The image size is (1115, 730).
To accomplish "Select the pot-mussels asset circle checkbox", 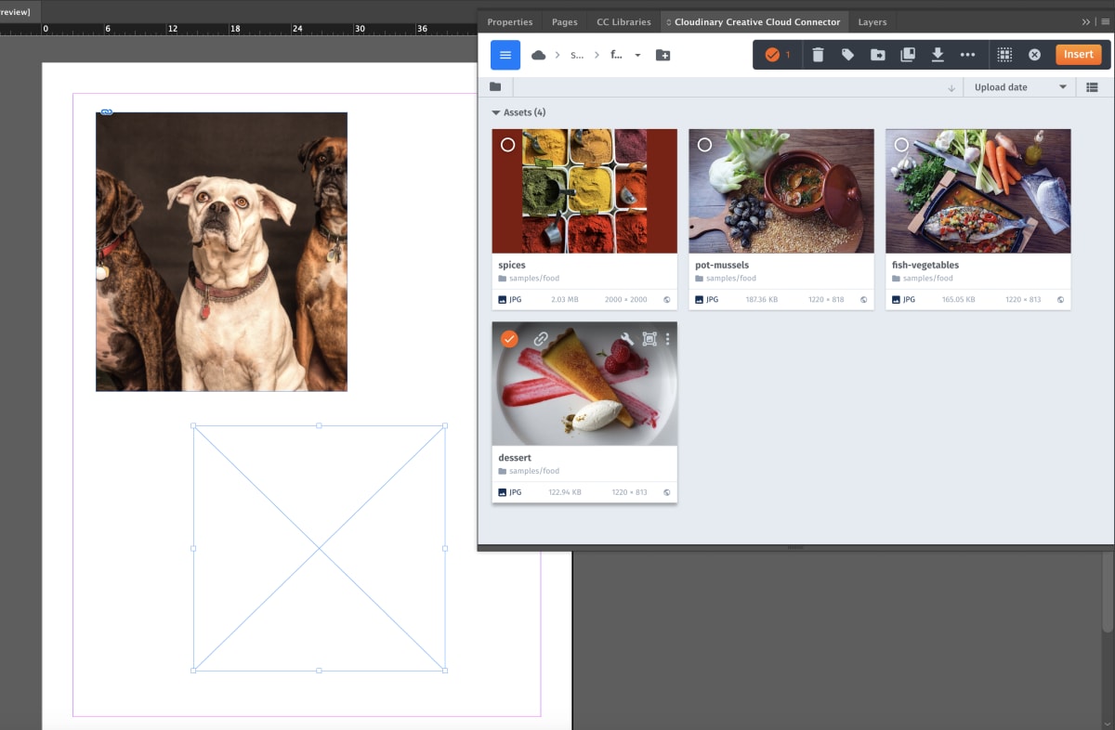I will pyautogui.click(x=706, y=145).
